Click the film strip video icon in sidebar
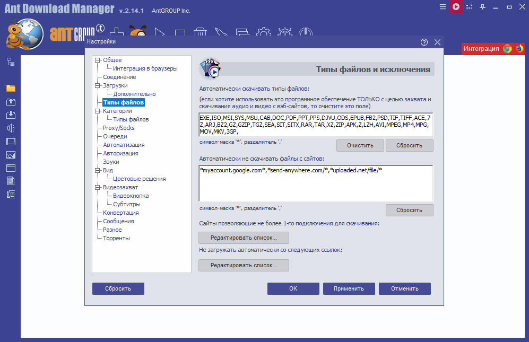 coord(11,142)
